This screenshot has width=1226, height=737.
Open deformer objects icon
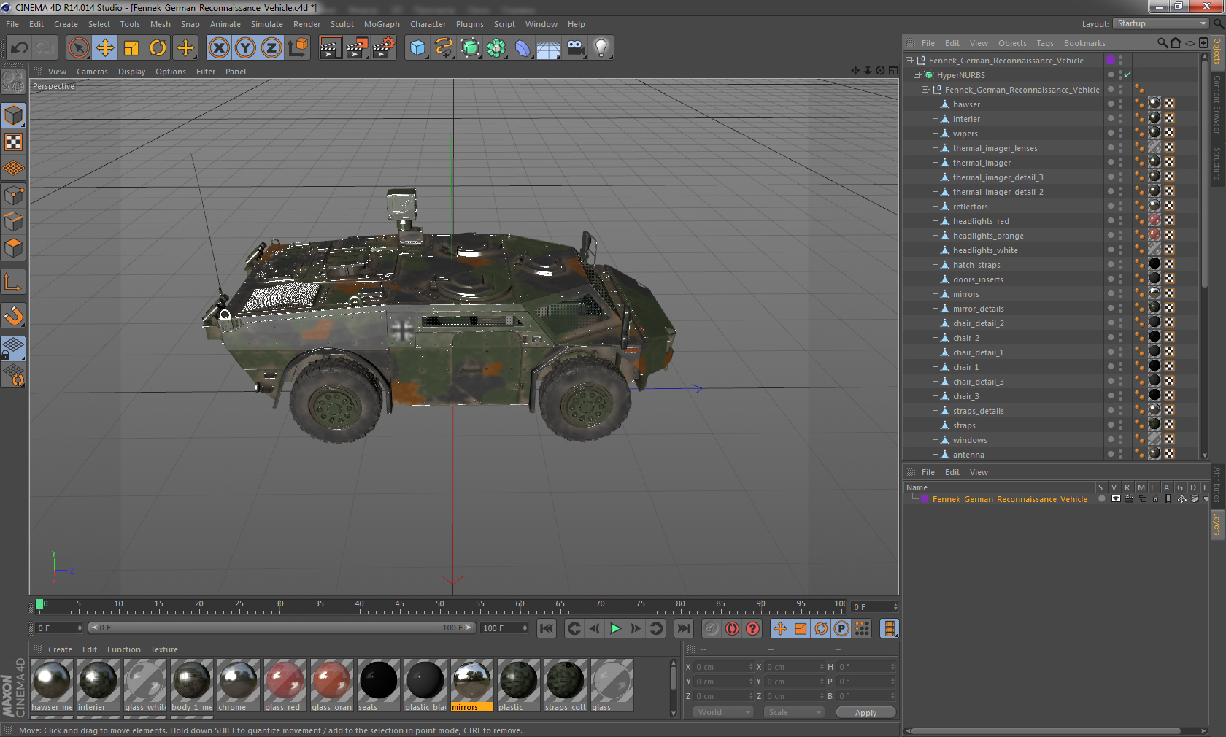pos(523,48)
